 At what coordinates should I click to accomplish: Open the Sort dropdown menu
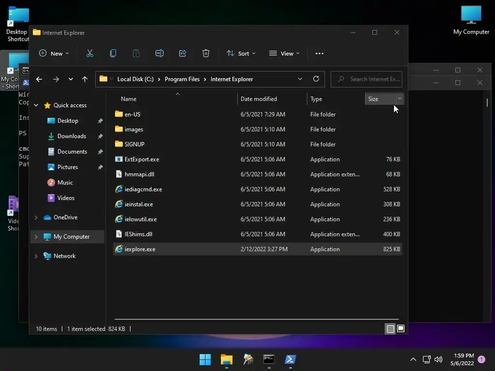pos(241,53)
